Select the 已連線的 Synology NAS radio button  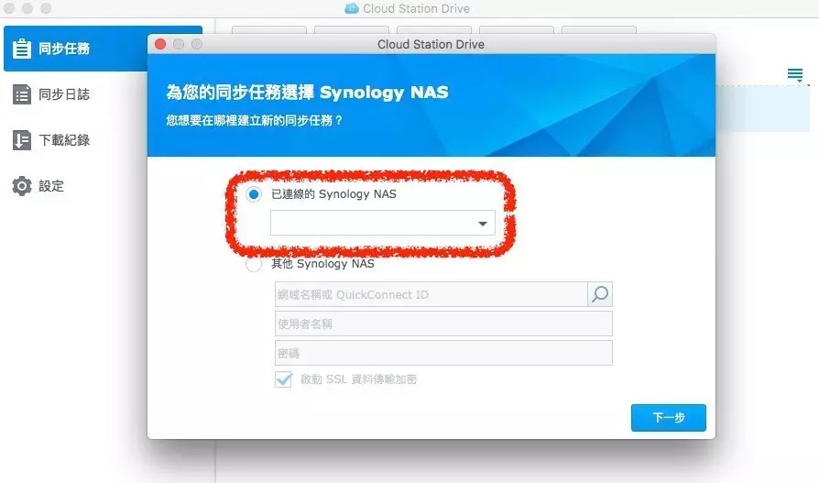(x=255, y=194)
